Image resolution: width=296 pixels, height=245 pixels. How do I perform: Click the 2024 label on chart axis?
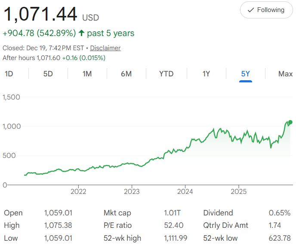click(185, 191)
